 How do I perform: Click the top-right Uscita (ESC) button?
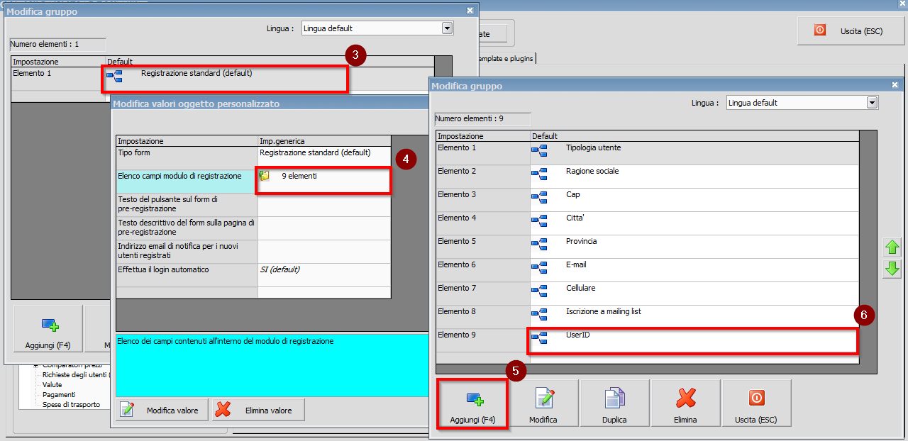point(851,30)
